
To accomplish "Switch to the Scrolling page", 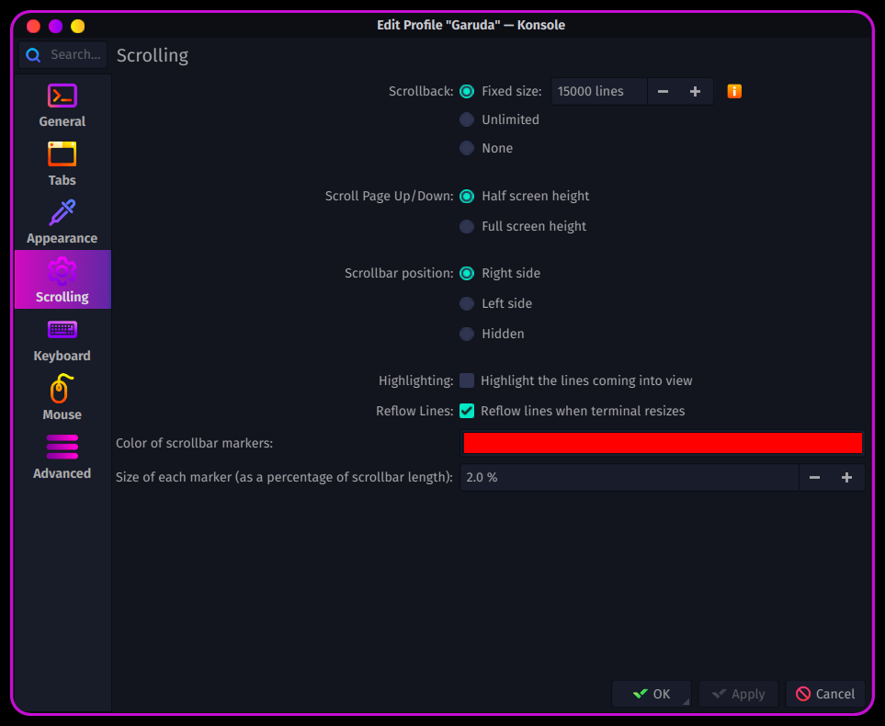I will [x=62, y=279].
